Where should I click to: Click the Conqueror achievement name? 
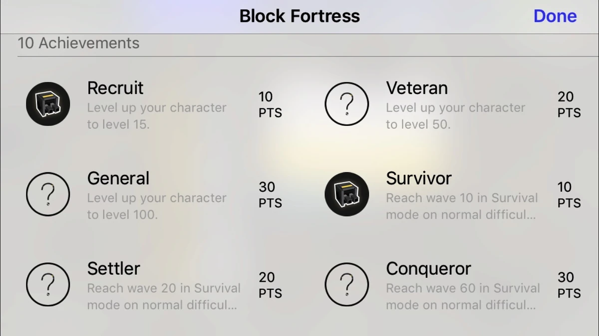click(428, 269)
